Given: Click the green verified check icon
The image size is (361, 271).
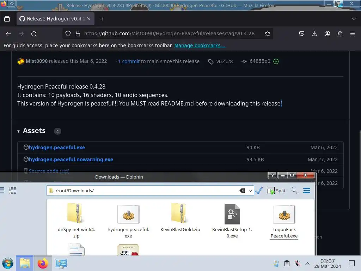Looking at the screenshot, I should [276, 61].
